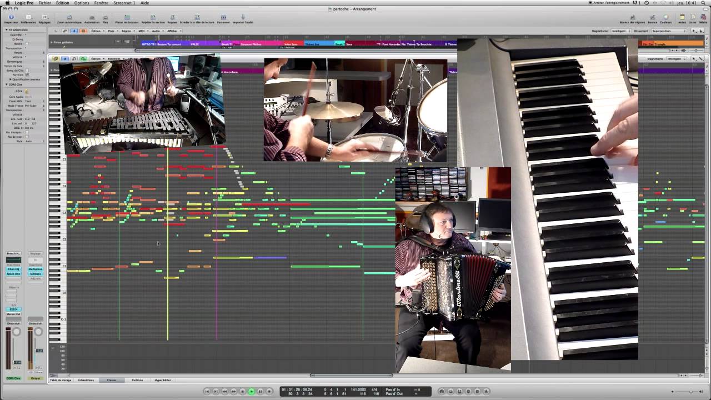
Task: Open the Audio dropdown menu
Action: (x=157, y=31)
